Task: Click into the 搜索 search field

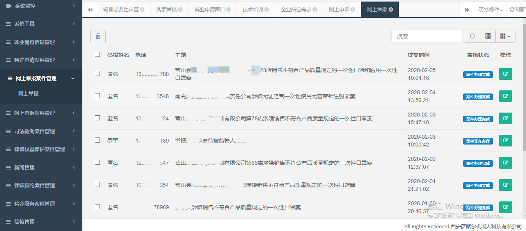Action: (x=427, y=36)
